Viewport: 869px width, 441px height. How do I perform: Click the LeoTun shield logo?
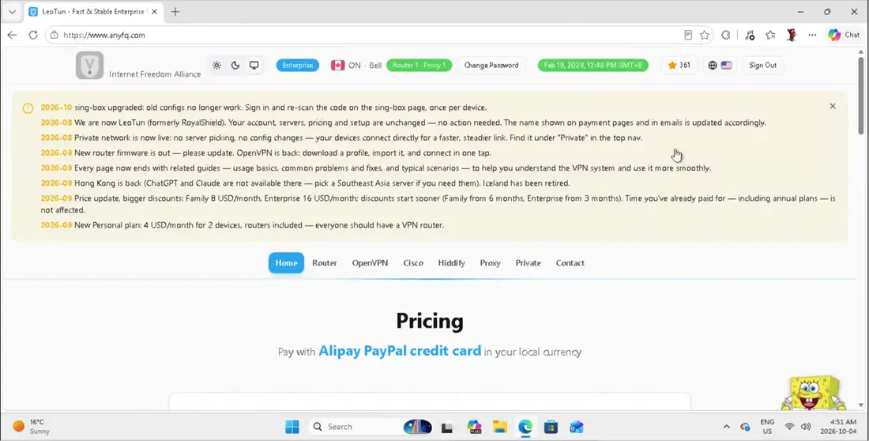tap(90, 66)
